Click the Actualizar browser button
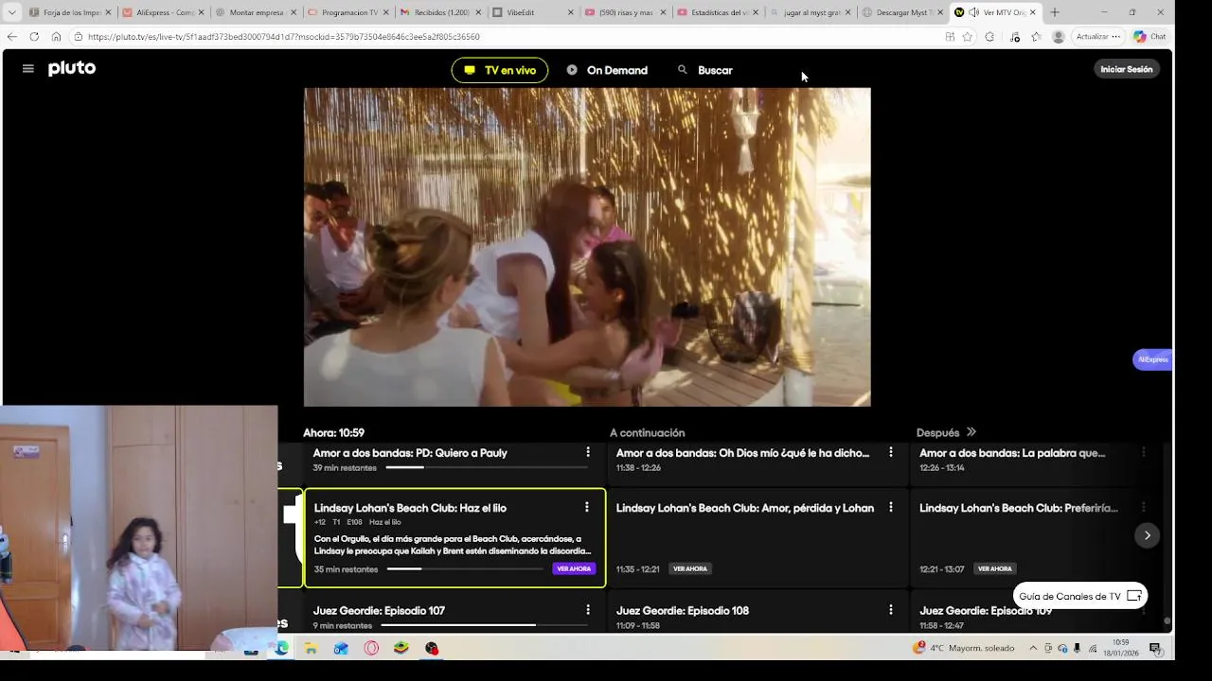The height and width of the screenshot is (681, 1212). (1098, 36)
